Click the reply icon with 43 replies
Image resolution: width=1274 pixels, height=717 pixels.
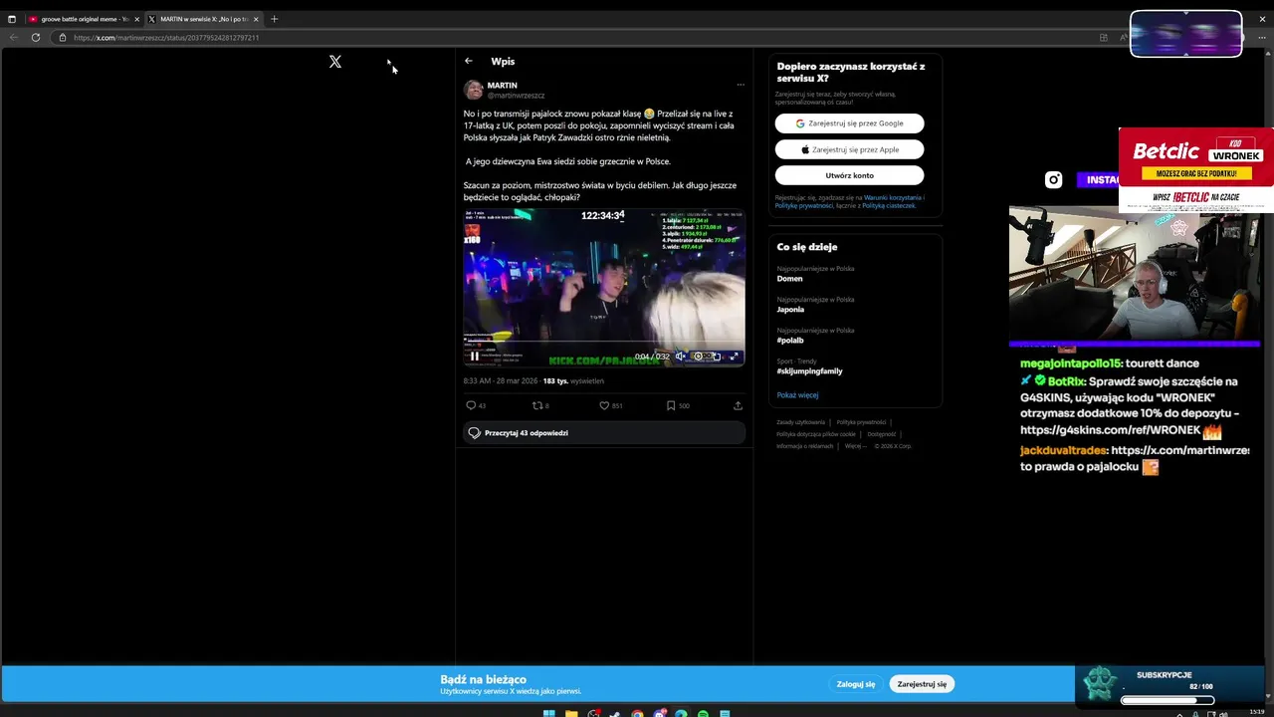(472, 405)
